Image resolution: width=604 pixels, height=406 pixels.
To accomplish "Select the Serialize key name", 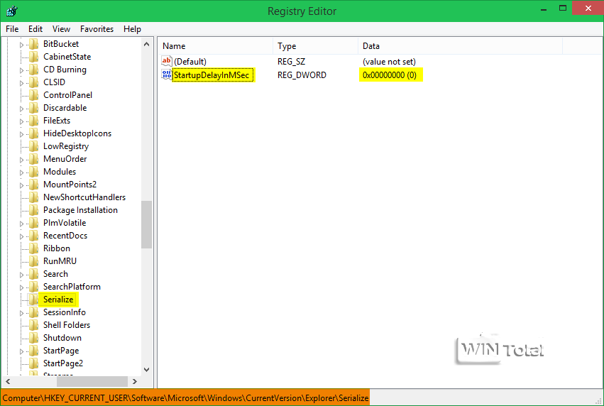I will (x=58, y=300).
